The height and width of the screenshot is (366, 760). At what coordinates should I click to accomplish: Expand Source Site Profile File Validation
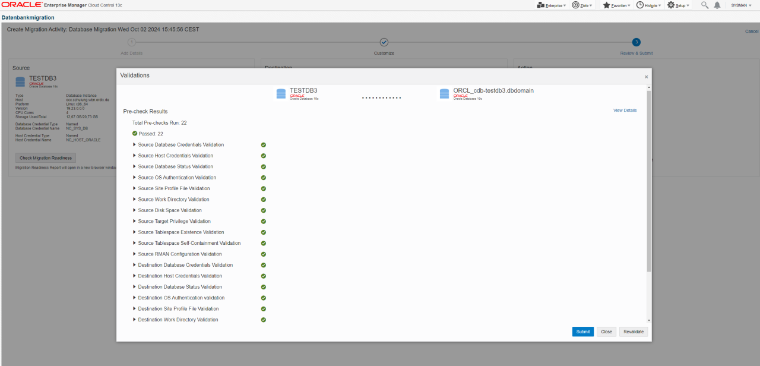tap(135, 188)
